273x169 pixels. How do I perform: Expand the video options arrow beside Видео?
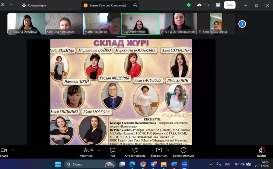(13, 150)
